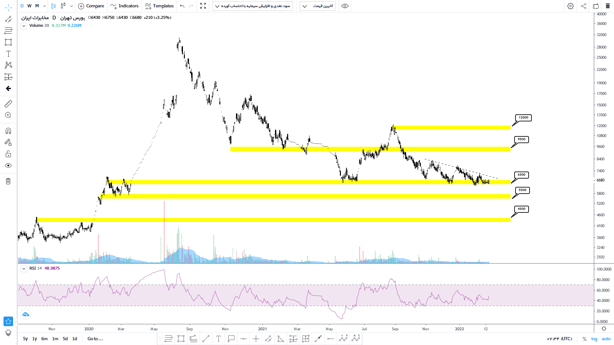
Task: Click the trash icon in left sidebar
Action: (8, 181)
